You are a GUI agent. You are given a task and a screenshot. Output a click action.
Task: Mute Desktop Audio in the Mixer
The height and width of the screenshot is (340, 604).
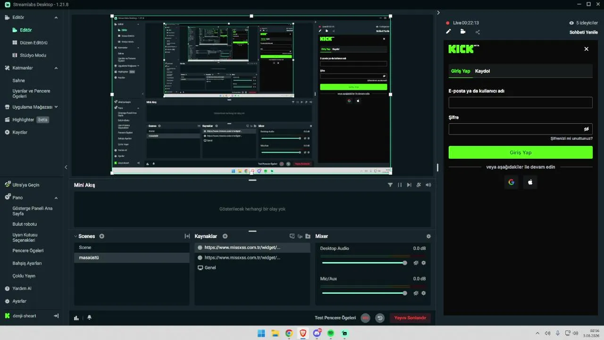point(416,263)
